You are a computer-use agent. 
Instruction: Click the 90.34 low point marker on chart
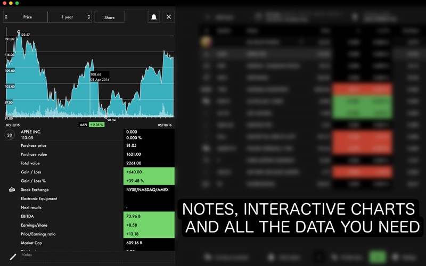click(x=106, y=117)
